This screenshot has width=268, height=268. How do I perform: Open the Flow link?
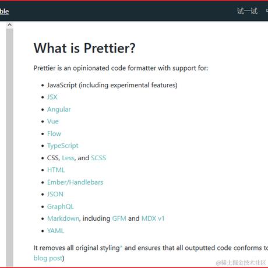(54, 133)
